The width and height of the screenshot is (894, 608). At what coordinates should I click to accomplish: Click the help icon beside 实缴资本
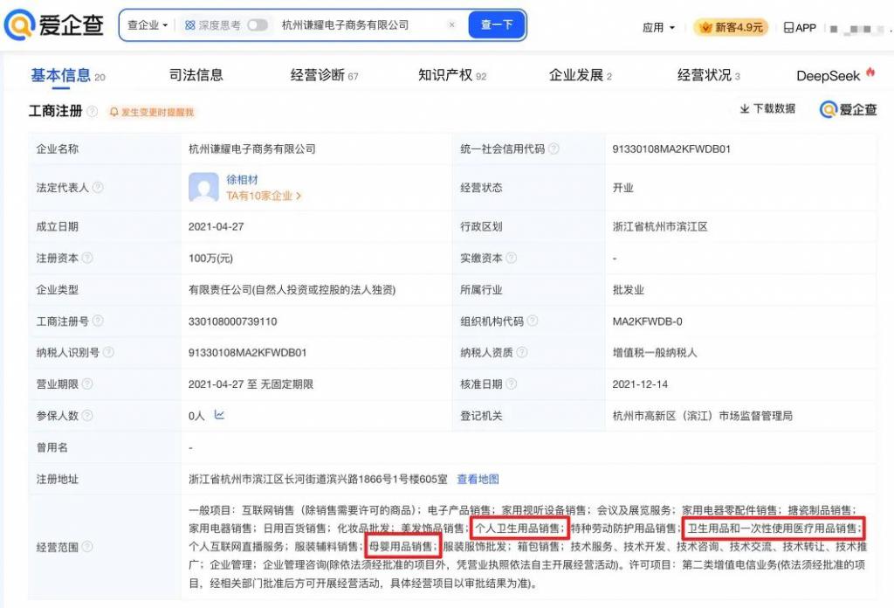click(x=511, y=258)
